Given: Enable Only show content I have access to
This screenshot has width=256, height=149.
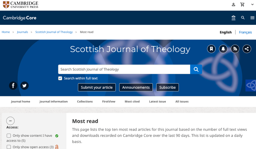Looking at the screenshot, I should pyautogui.click(x=9, y=136).
